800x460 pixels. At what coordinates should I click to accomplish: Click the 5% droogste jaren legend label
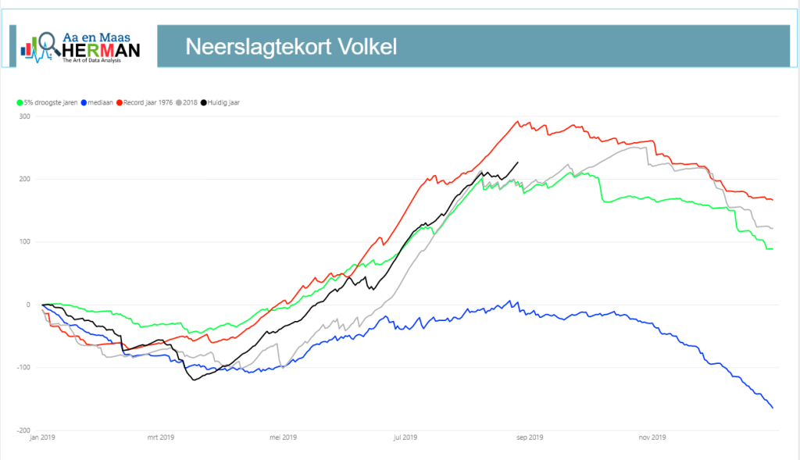pos(51,102)
